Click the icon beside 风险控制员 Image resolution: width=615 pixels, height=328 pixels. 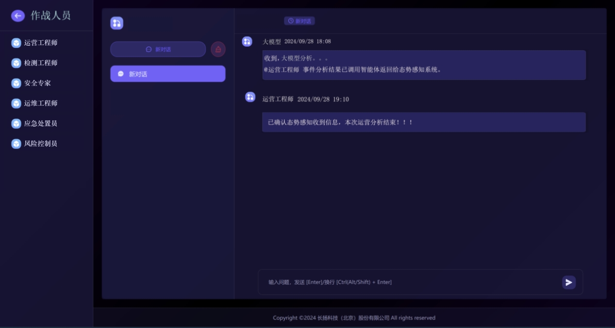(16, 144)
